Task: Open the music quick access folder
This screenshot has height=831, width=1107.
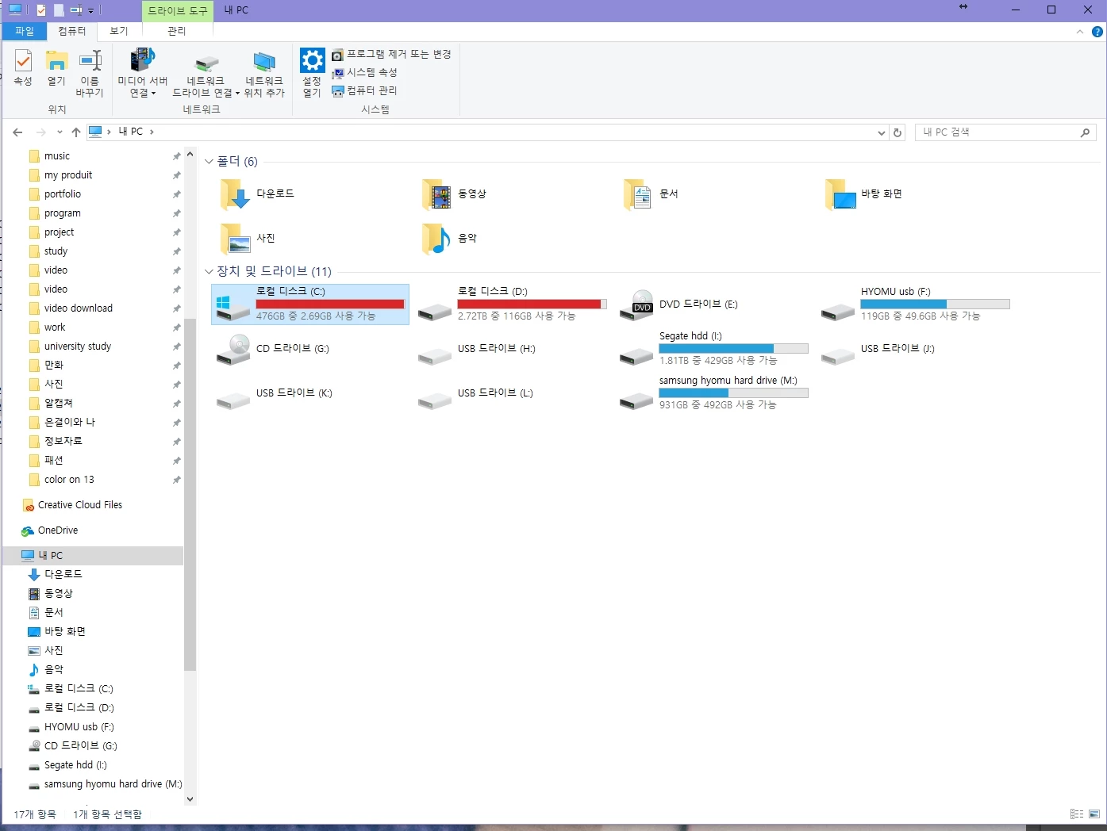Action: coord(57,156)
